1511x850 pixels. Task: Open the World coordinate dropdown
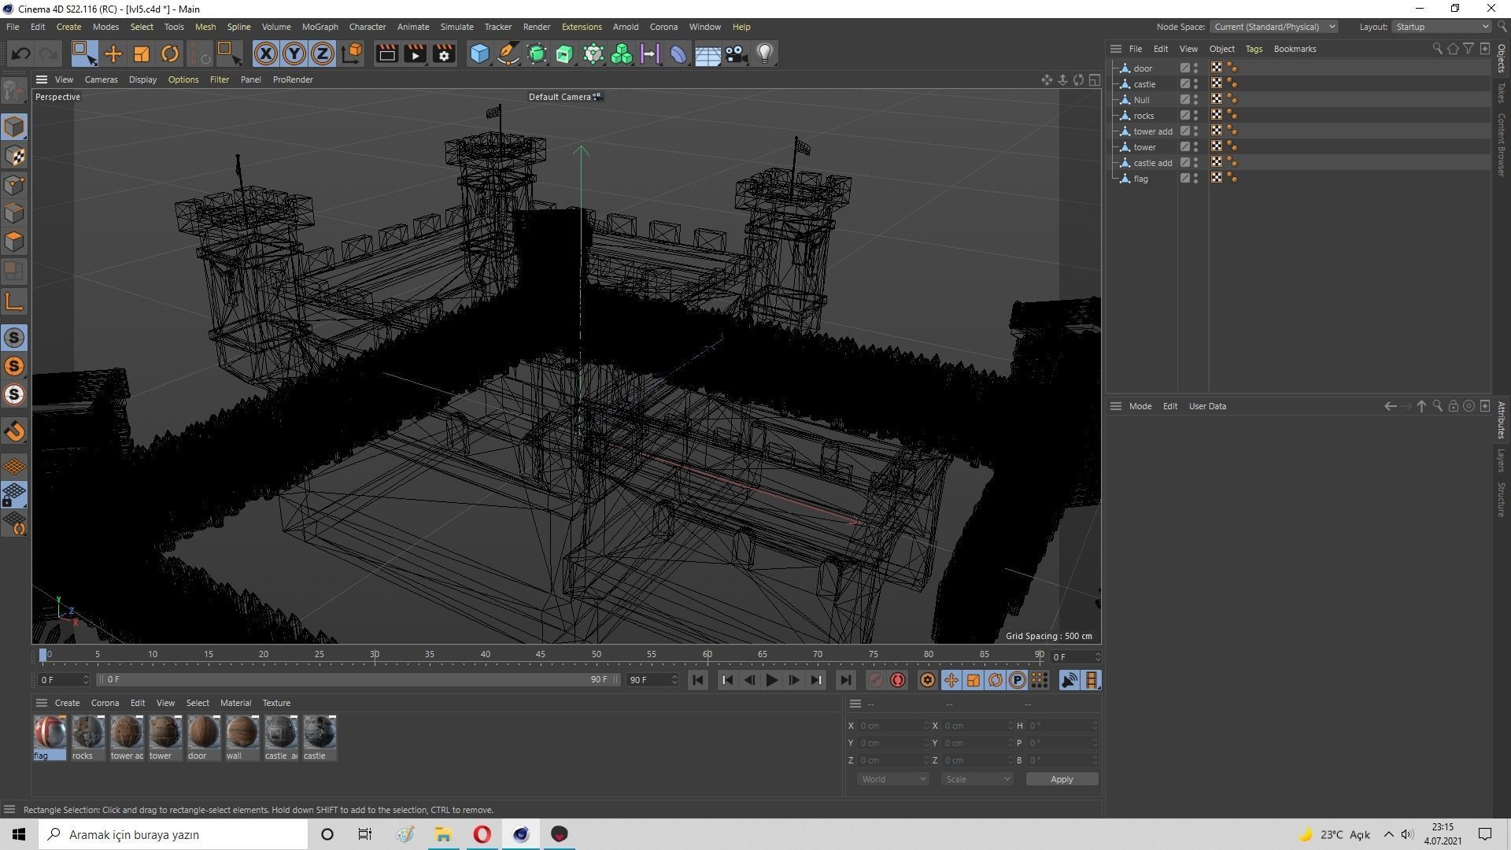coord(892,779)
